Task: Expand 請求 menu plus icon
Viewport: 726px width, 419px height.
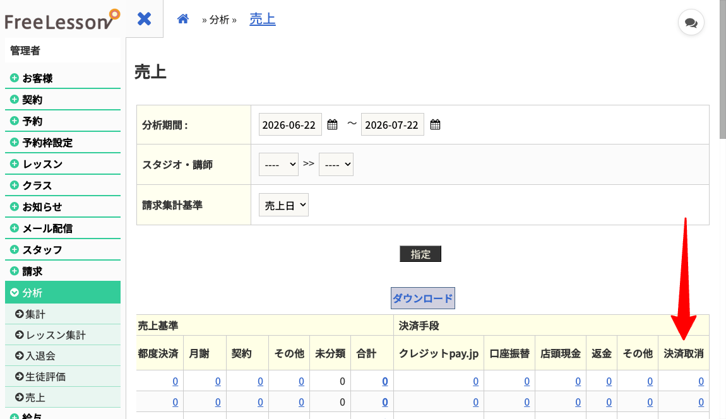Action: (x=15, y=271)
